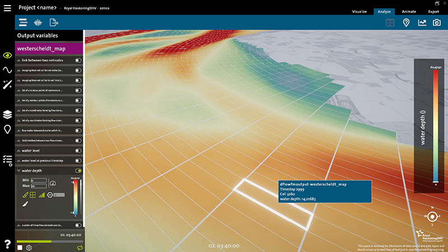Enable 'list of y-contour points' toggle
Screen dimensions: 448x252
[x=78, y=100]
